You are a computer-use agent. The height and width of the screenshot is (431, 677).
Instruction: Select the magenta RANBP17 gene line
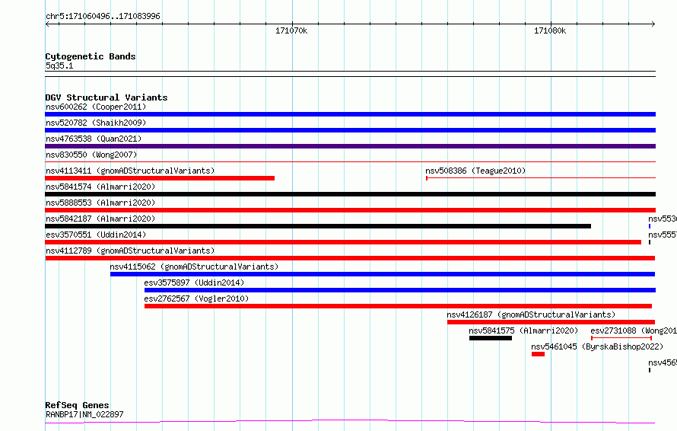coord(350,422)
